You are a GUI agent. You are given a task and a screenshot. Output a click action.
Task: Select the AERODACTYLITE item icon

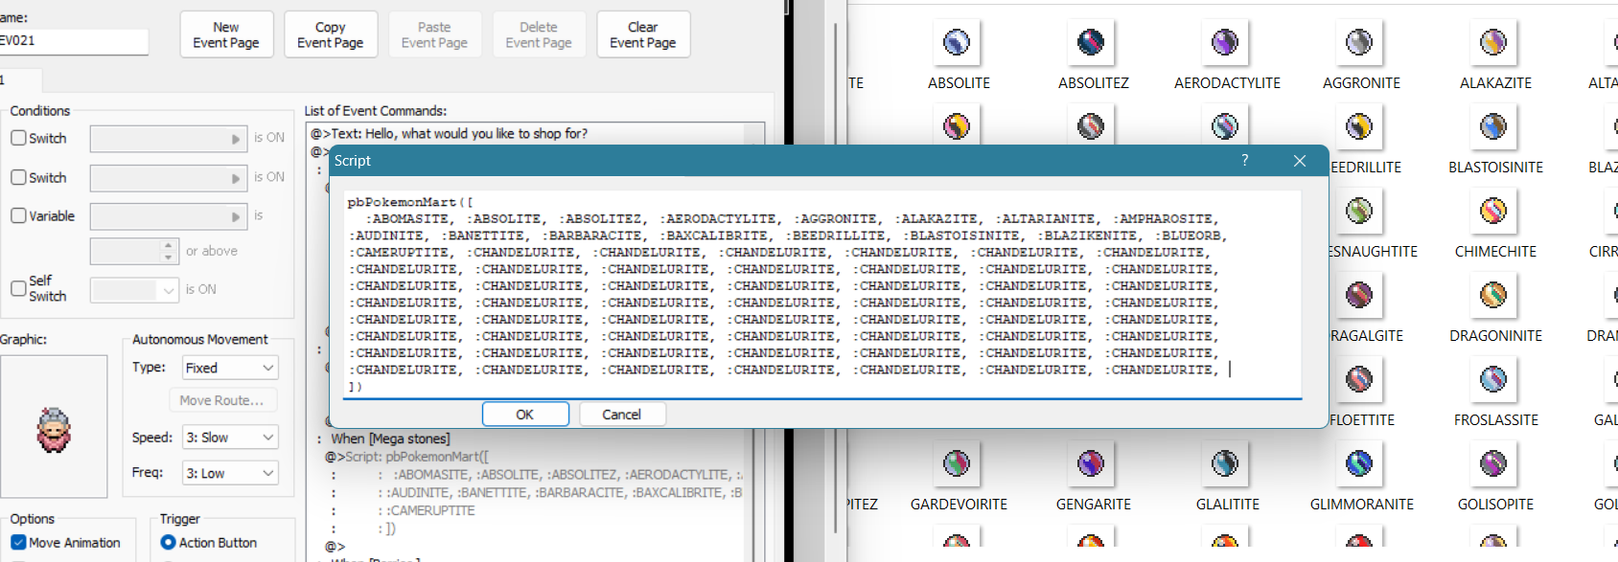click(1225, 42)
